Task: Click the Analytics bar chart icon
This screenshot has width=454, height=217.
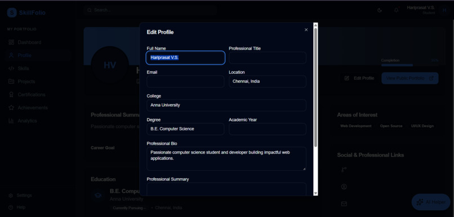Action: (x=11, y=121)
